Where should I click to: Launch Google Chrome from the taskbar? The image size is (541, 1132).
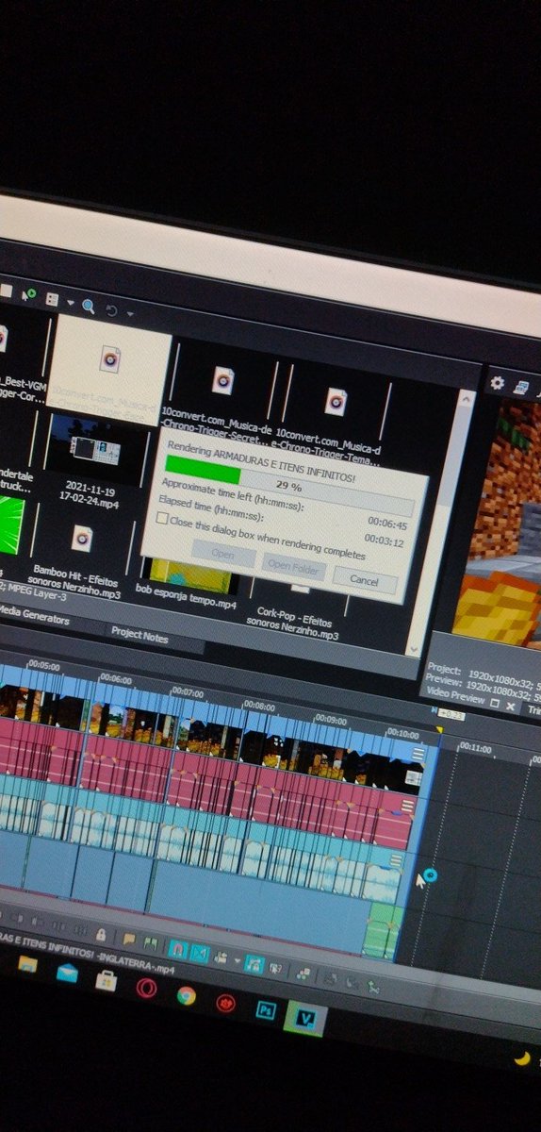(x=186, y=994)
